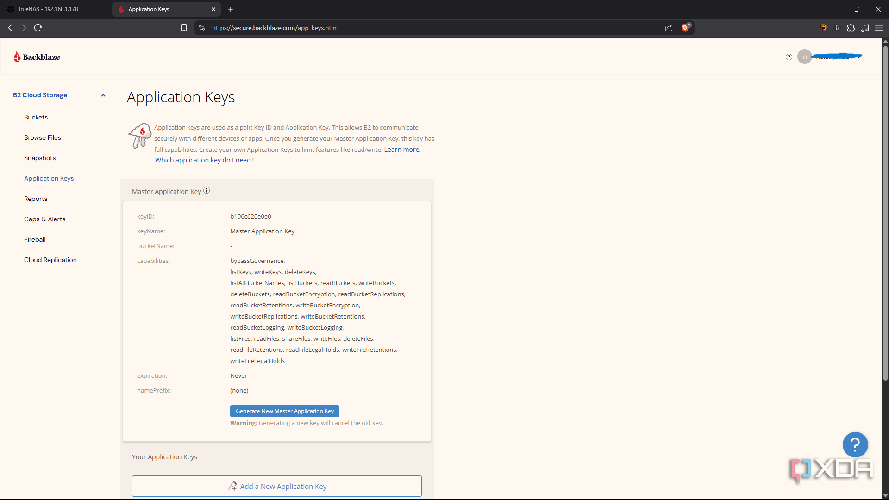
Task: Close the Application Keys tab
Action: [213, 9]
